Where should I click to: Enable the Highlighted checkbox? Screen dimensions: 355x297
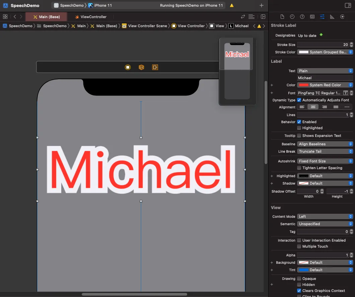(299, 128)
